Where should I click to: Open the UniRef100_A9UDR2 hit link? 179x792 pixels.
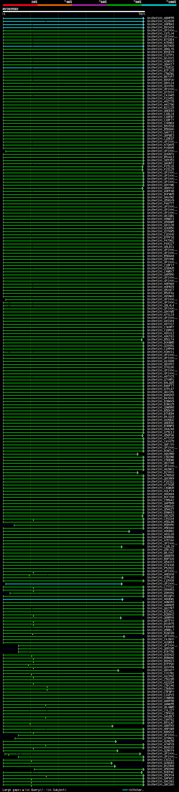point(161,531)
